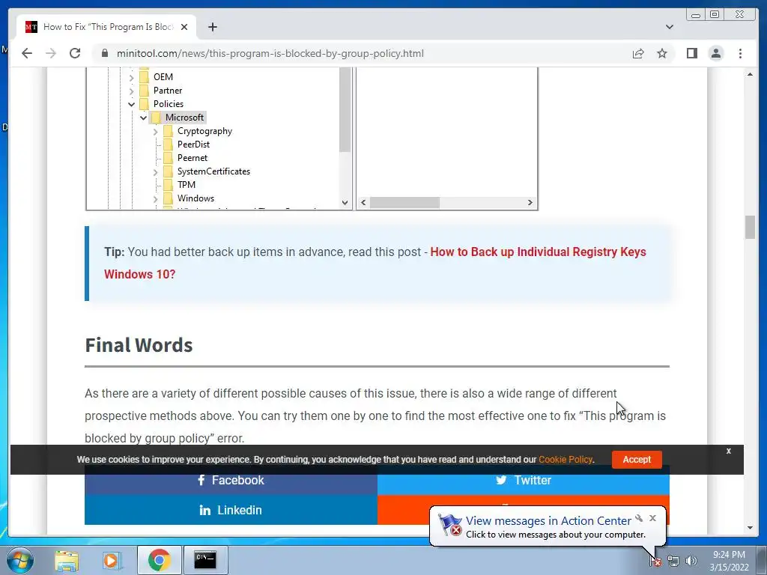This screenshot has height=575, width=767.
Task: Open Action Center balloon wrench options
Action: click(639, 518)
